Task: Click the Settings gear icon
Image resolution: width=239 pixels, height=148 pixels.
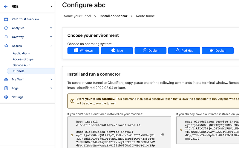Action: pos(6,97)
